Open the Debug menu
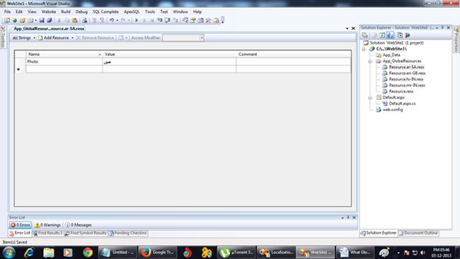Viewport: 460px width, 259px height. [81, 12]
